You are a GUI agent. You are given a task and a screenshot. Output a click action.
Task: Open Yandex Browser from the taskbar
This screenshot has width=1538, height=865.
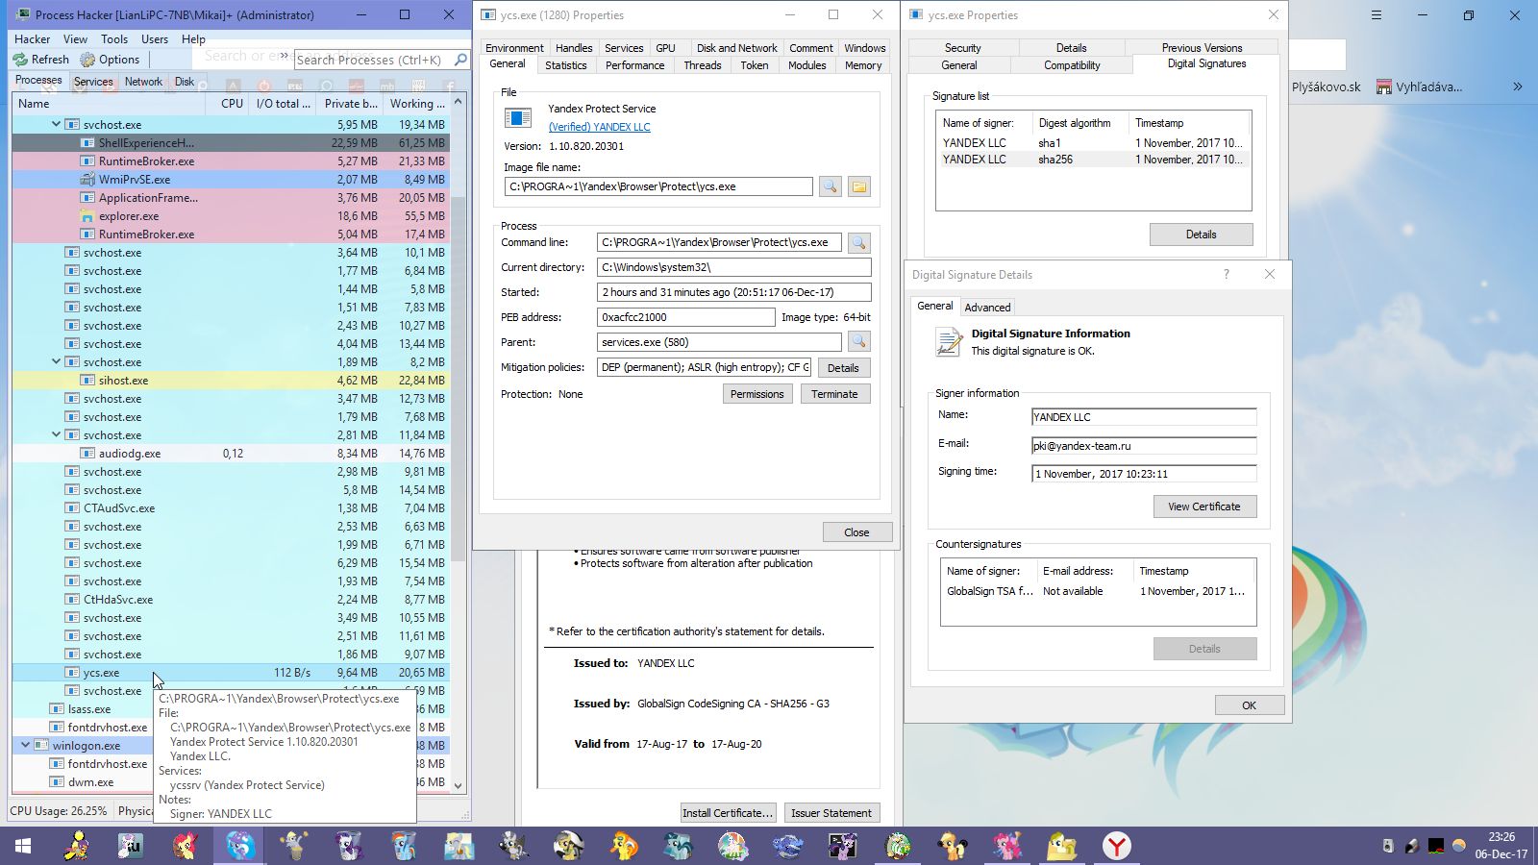(1116, 846)
